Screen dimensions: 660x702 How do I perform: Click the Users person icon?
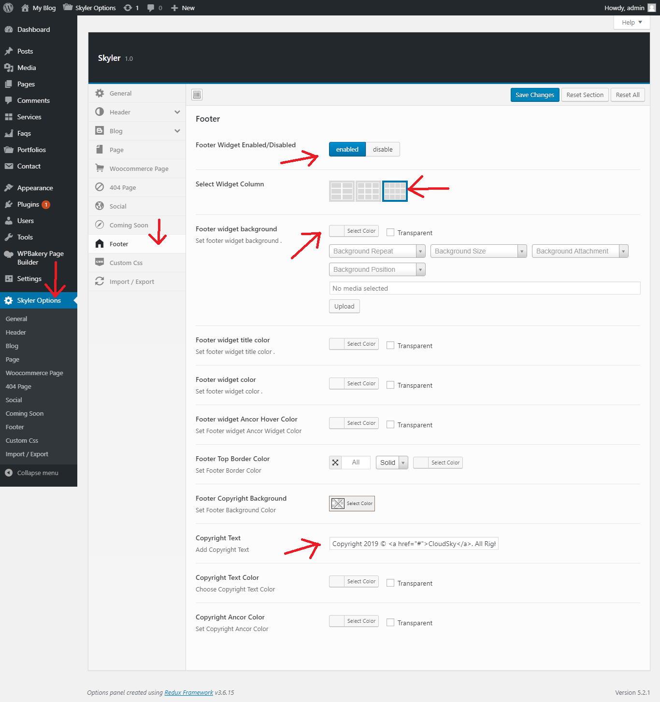click(9, 221)
